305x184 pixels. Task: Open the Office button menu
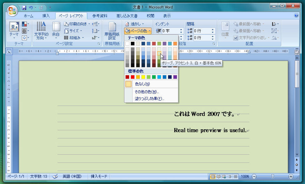(x=12, y=11)
